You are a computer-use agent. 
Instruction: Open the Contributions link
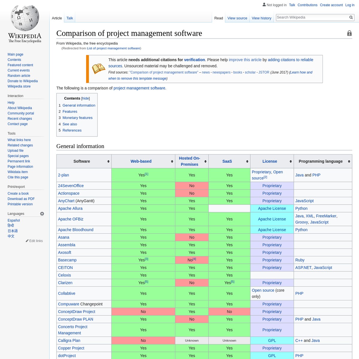coord(307,5)
